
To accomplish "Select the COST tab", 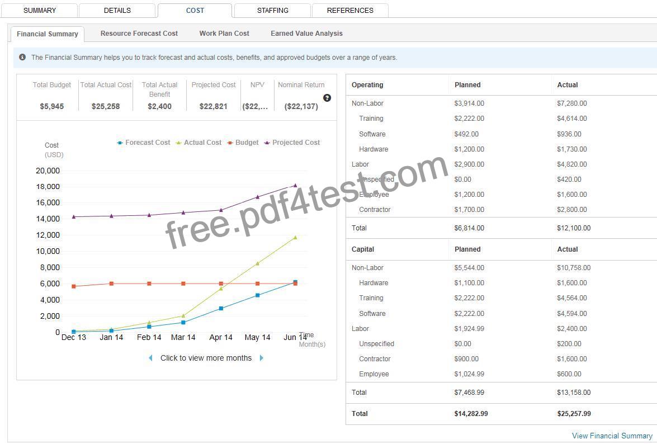I will coord(195,11).
